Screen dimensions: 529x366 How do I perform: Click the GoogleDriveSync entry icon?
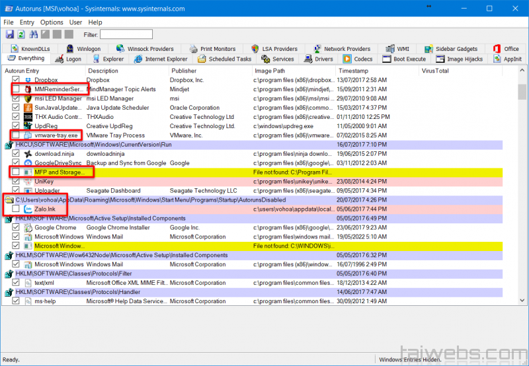point(28,163)
